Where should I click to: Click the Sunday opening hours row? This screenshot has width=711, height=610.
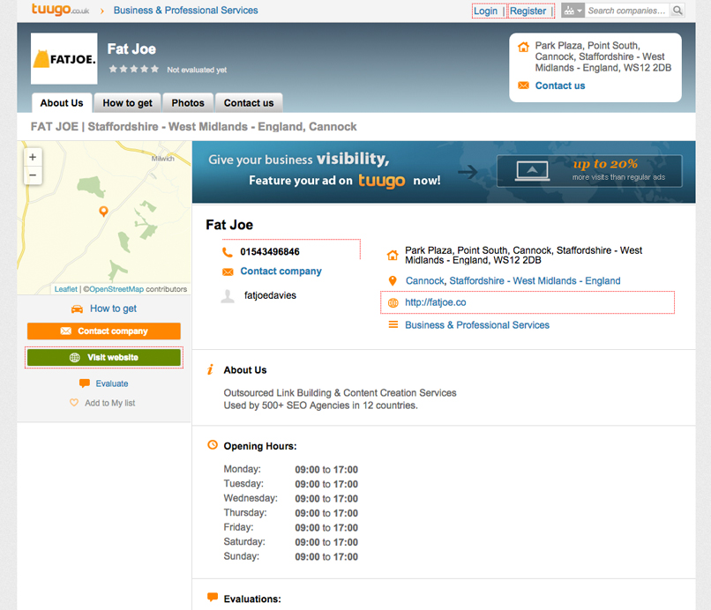(290, 556)
